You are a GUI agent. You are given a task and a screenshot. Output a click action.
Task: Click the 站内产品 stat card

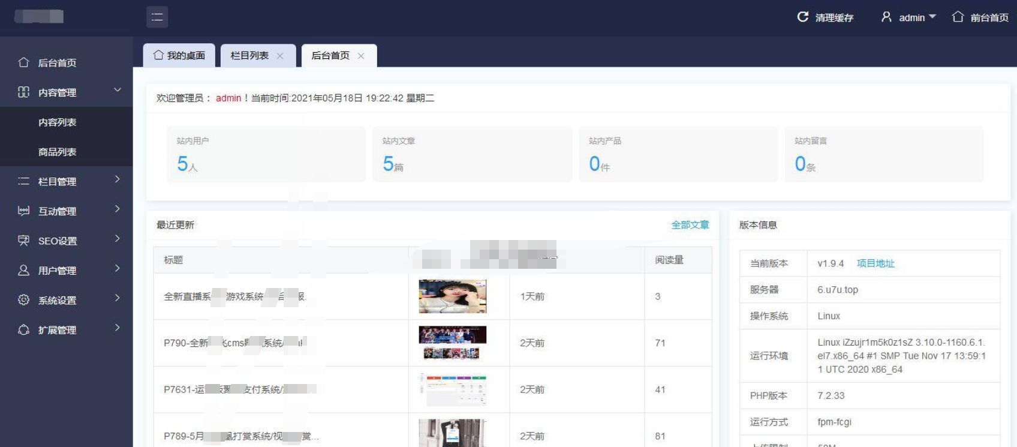point(678,154)
